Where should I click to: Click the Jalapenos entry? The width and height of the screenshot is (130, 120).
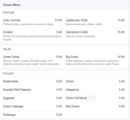(72, 90)
